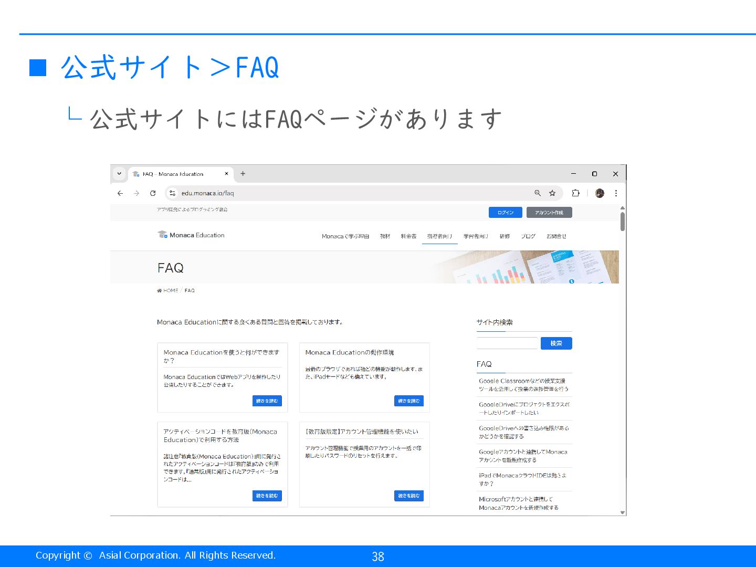Open the ブログ menu item
This screenshot has width=756, height=567.
[528, 236]
